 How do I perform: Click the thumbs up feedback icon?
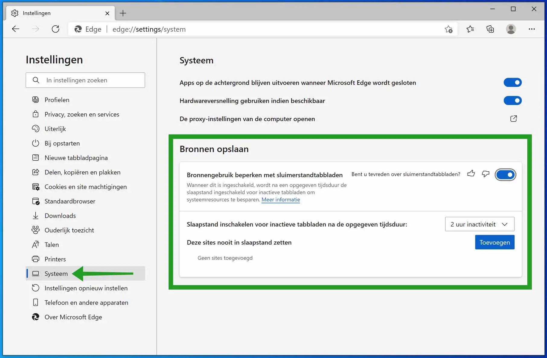471,173
